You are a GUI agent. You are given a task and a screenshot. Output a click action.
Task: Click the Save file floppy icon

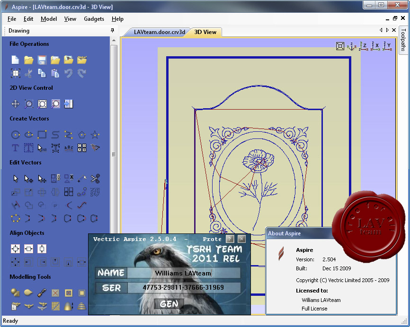pos(42,60)
